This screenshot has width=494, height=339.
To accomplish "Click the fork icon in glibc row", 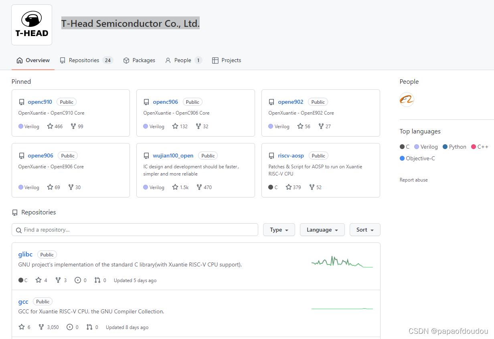I will coord(58,280).
